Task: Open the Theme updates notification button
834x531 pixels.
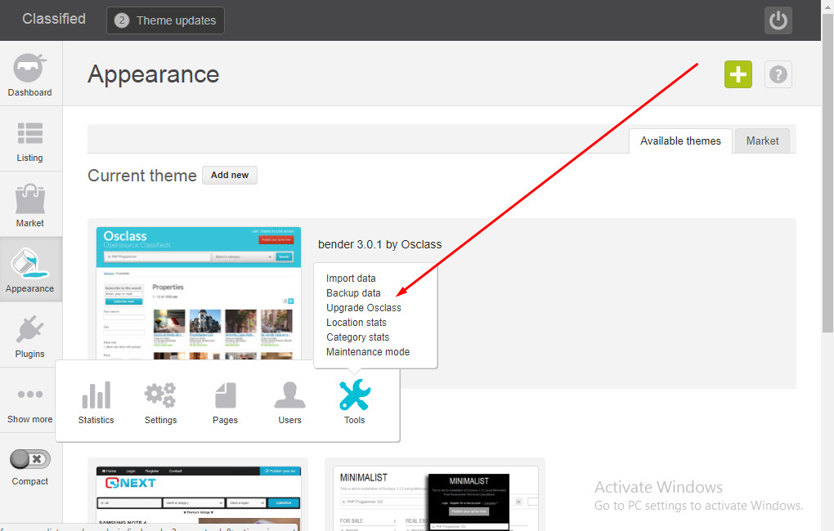Action: 165,20
